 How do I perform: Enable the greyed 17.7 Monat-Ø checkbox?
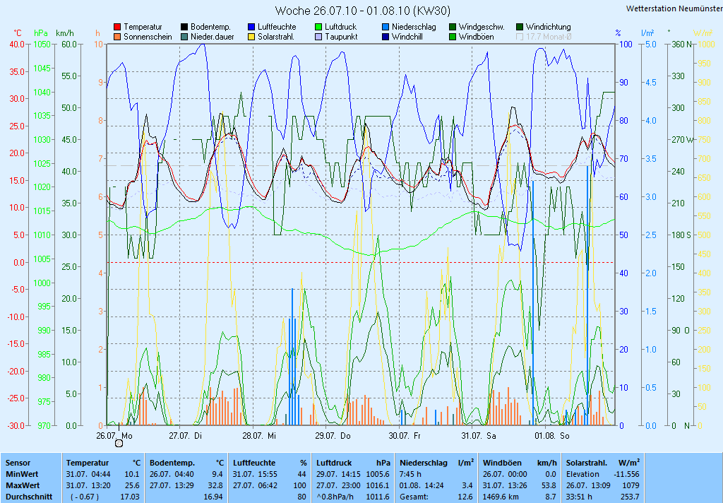[x=520, y=37]
